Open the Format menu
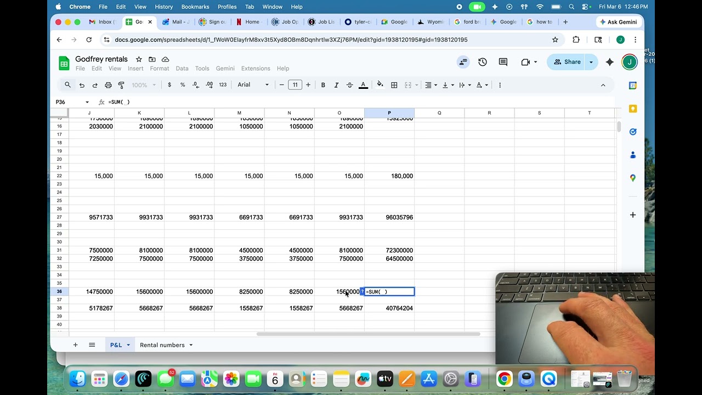This screenshot has width=702, height=395. point(160,69)
